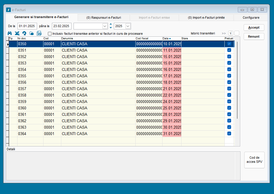Viewport: 274px width, 194px height.
Task: Click date cell 31.01.2025
Action: [172, 134]
